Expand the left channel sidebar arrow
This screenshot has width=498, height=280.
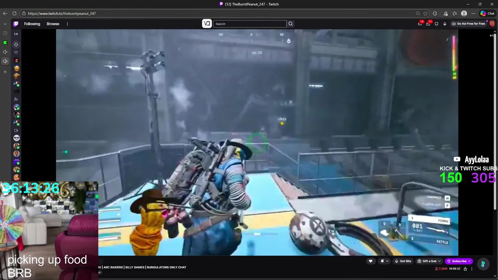click(x=16, y=34)
